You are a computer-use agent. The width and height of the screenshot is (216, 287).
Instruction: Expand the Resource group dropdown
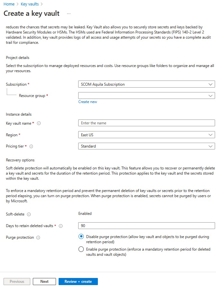coord(146,95)
